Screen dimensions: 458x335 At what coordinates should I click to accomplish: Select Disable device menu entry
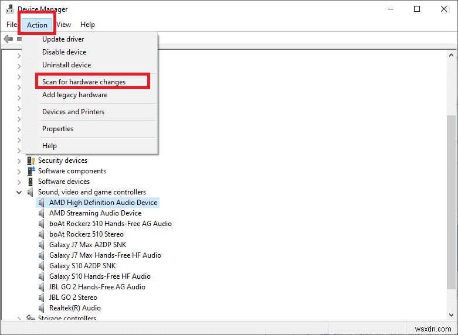(65, 52)
